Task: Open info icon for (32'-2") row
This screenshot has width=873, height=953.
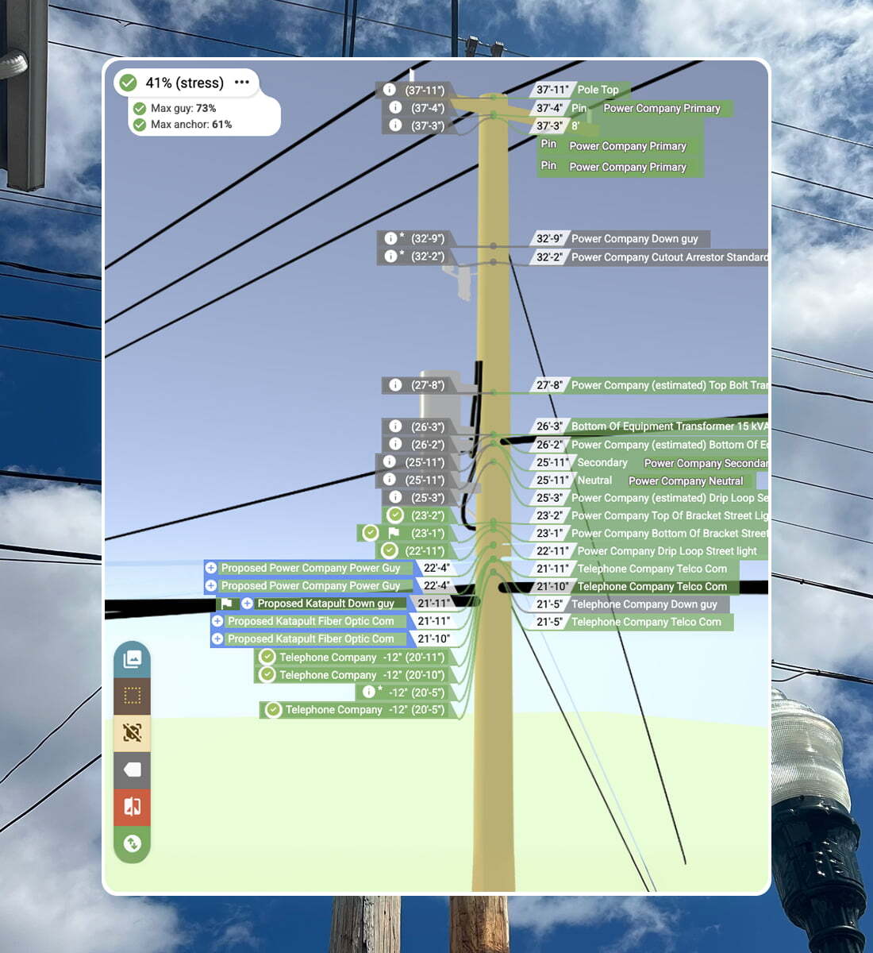Action: 390,256
